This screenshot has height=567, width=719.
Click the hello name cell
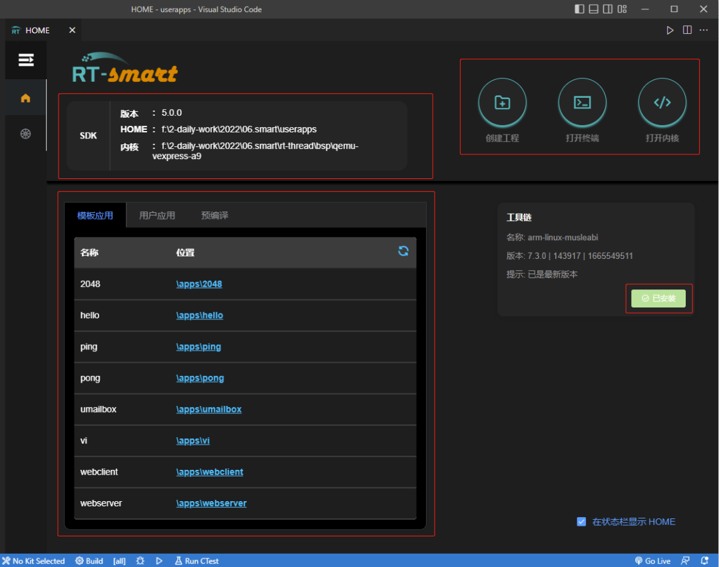pos(90,315)
